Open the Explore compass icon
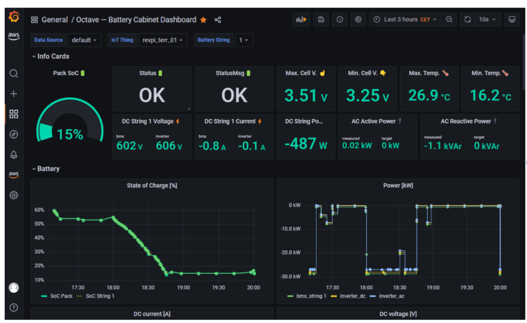Image resolution: width=527 pixels, height=323 pixels. [14, 134]
